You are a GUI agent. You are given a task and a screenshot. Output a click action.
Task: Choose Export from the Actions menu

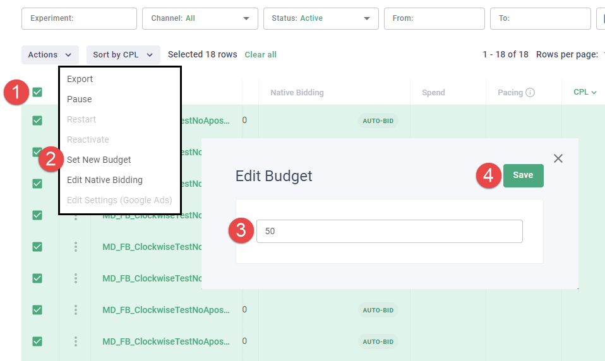(80, 79)
